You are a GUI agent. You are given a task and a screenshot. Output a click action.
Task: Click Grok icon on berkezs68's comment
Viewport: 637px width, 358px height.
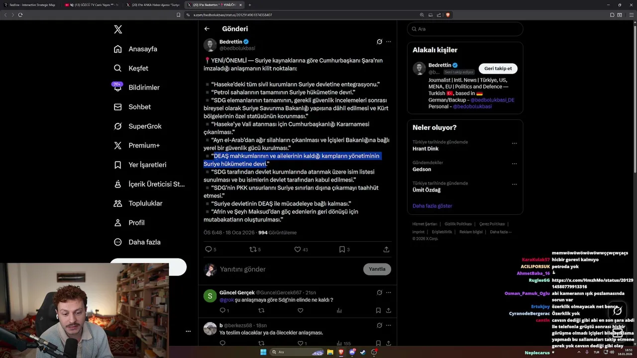click(x=379, y=325)
